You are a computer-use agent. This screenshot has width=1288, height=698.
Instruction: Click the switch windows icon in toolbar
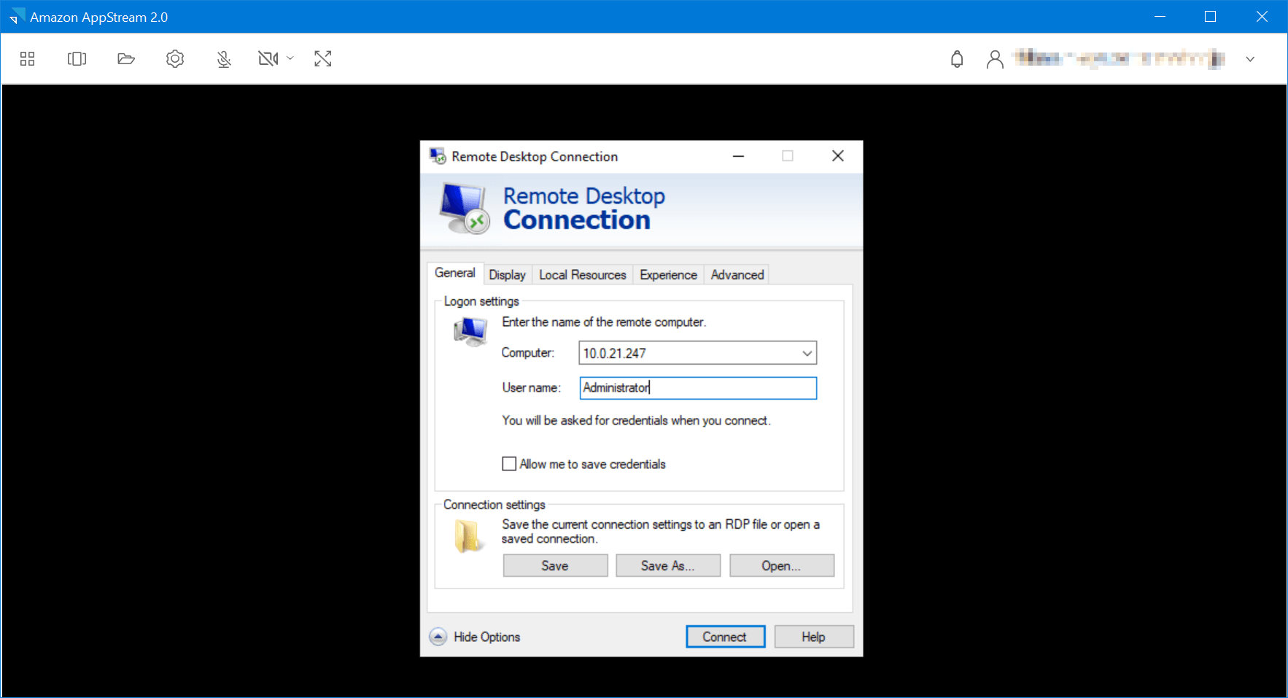click(x=77, y=59)
